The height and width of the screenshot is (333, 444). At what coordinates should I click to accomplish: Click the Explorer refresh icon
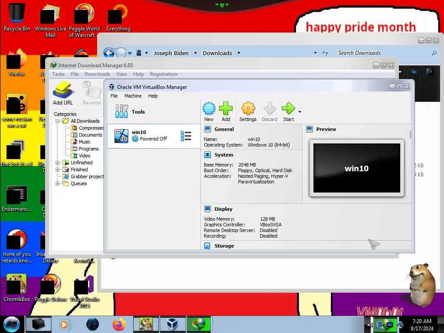point(325,53)
